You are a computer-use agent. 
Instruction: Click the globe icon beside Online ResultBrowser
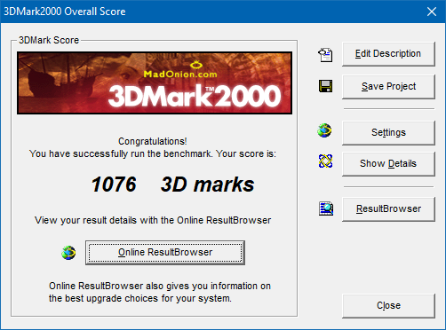68,253
